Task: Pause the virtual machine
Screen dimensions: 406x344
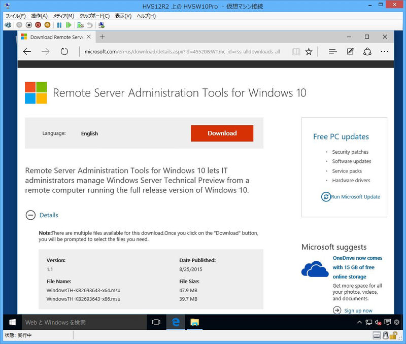Action: (59, 25)
